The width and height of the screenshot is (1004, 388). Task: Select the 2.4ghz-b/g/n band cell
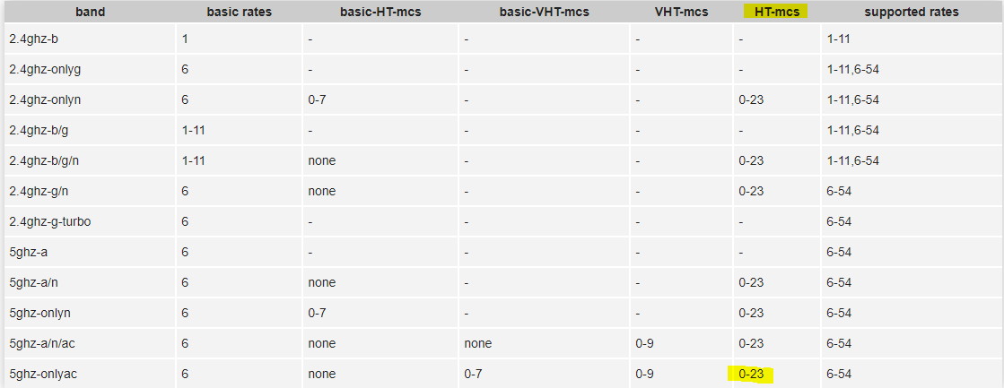tap(44, 160)
